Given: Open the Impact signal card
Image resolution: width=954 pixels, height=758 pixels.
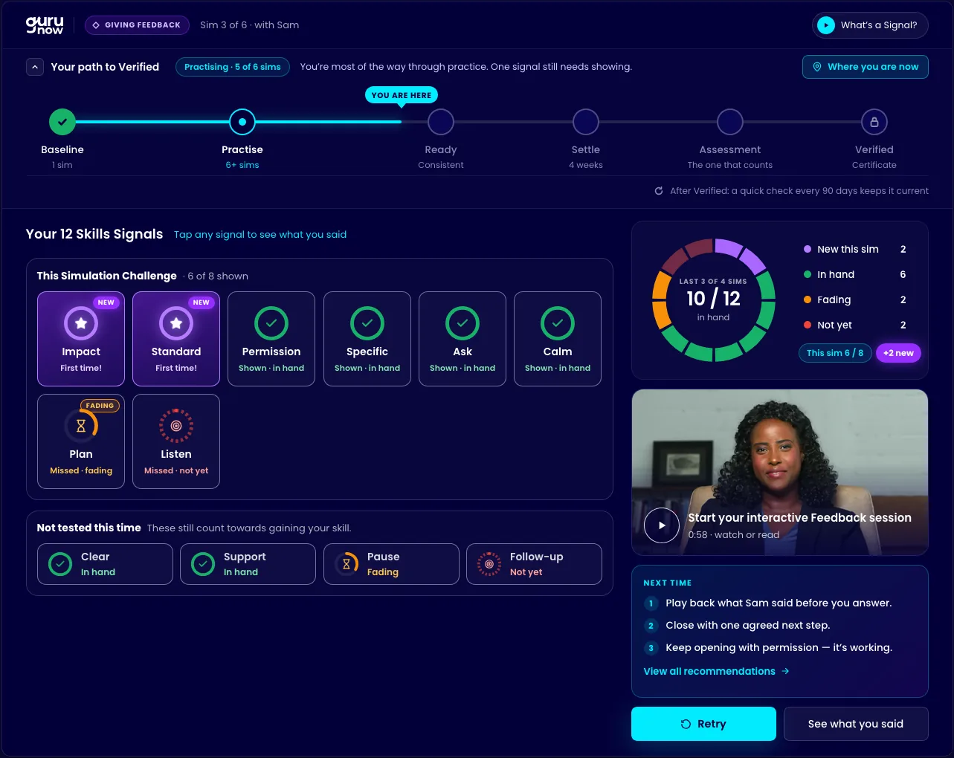Looking at the screenshot, I should click(x=81, y=339).
